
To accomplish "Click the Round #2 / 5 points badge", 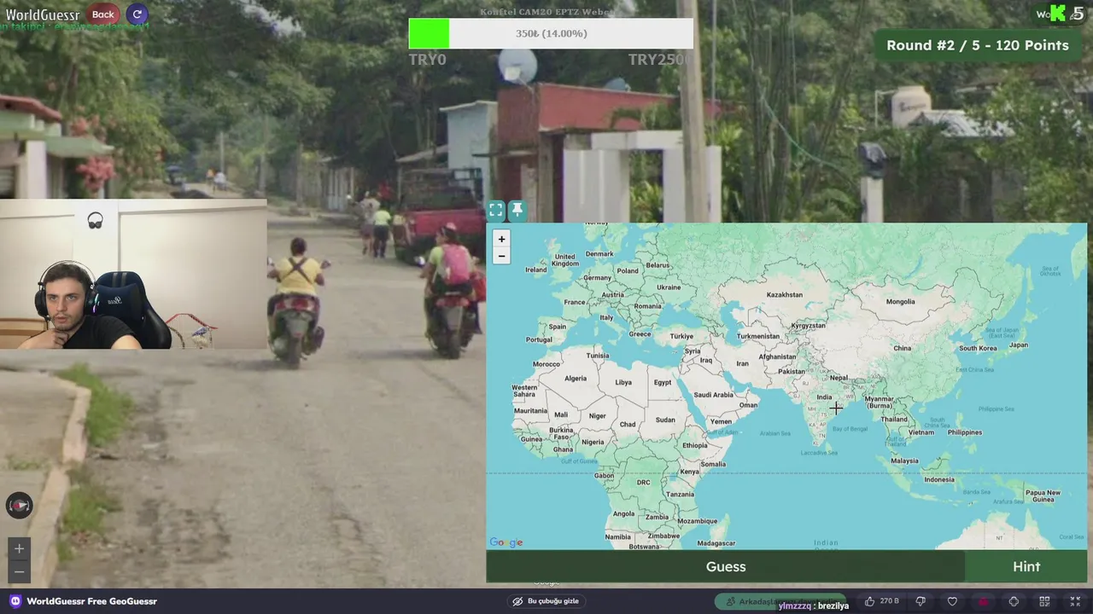I will [978, 45].
